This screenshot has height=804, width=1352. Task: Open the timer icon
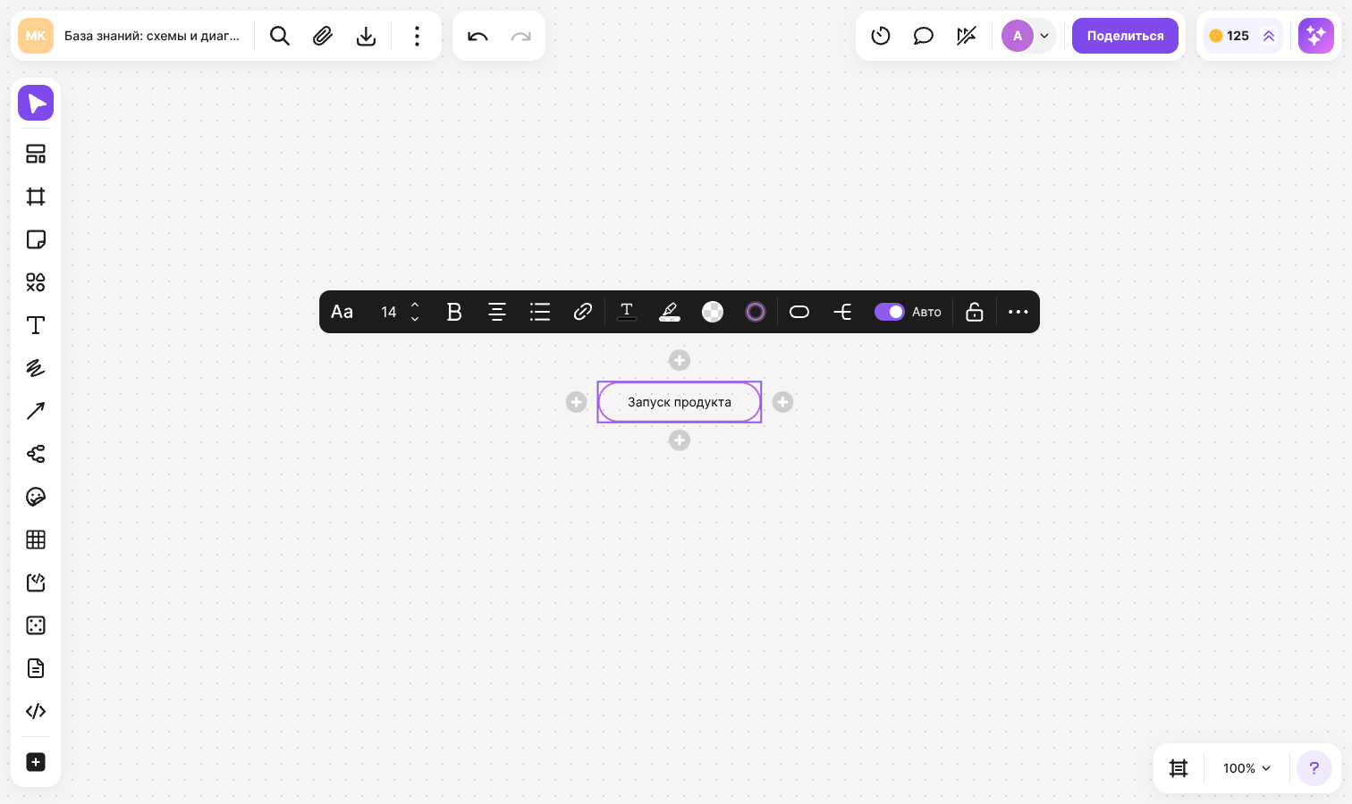pyautogui.click(x=881, y=36)
